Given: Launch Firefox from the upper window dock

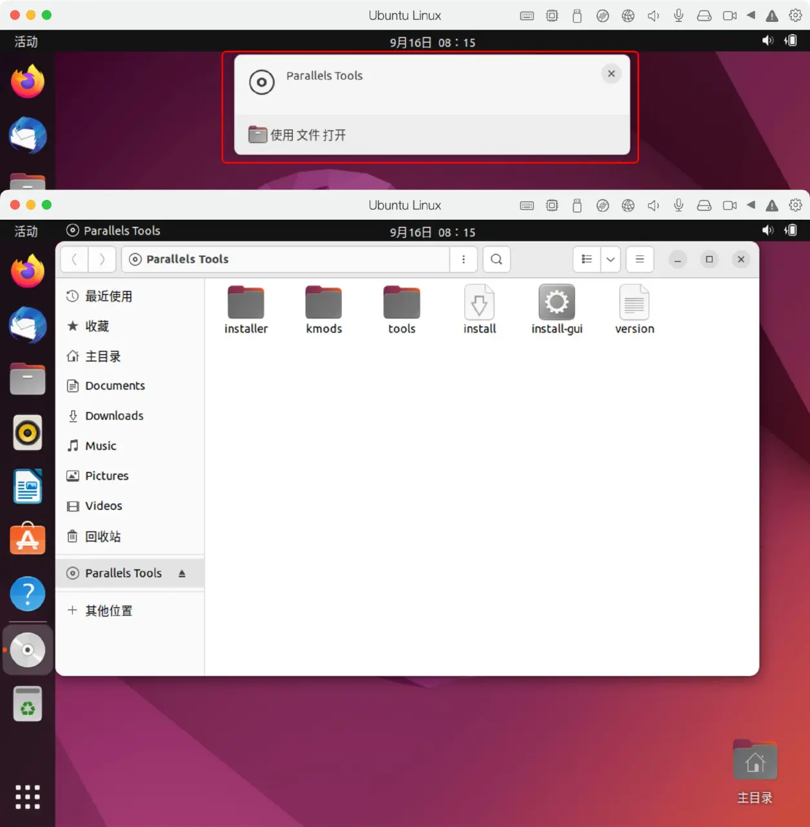Looking at the screenshot, I should (28, 81).
